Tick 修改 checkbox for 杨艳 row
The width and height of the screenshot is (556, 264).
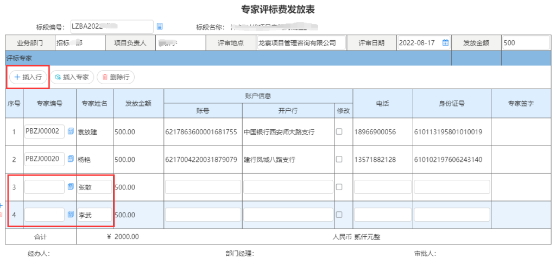[x=339, y=159]
